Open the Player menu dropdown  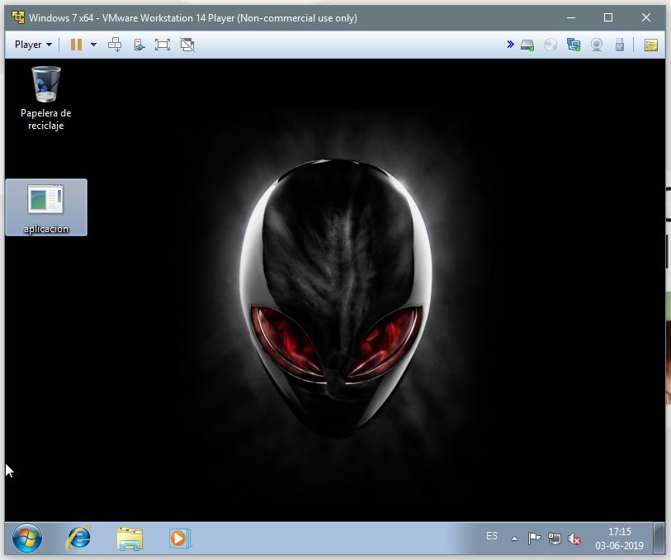(33, 45)
